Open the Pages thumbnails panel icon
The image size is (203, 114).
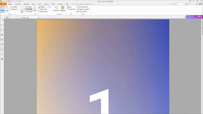coord(2,30)
